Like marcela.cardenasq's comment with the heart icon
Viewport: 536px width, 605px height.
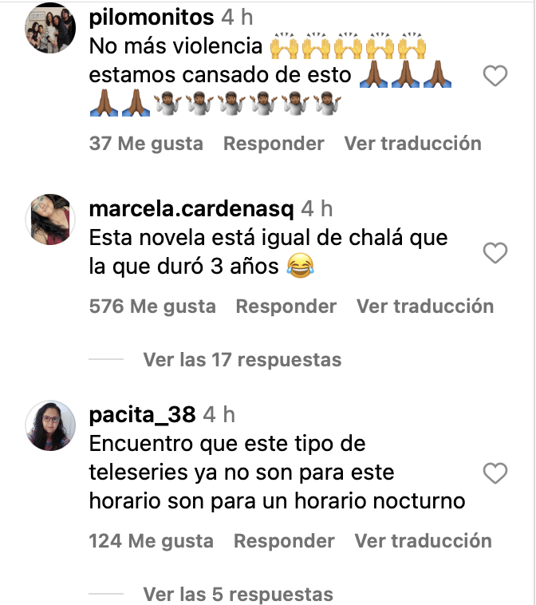point(495,253)
